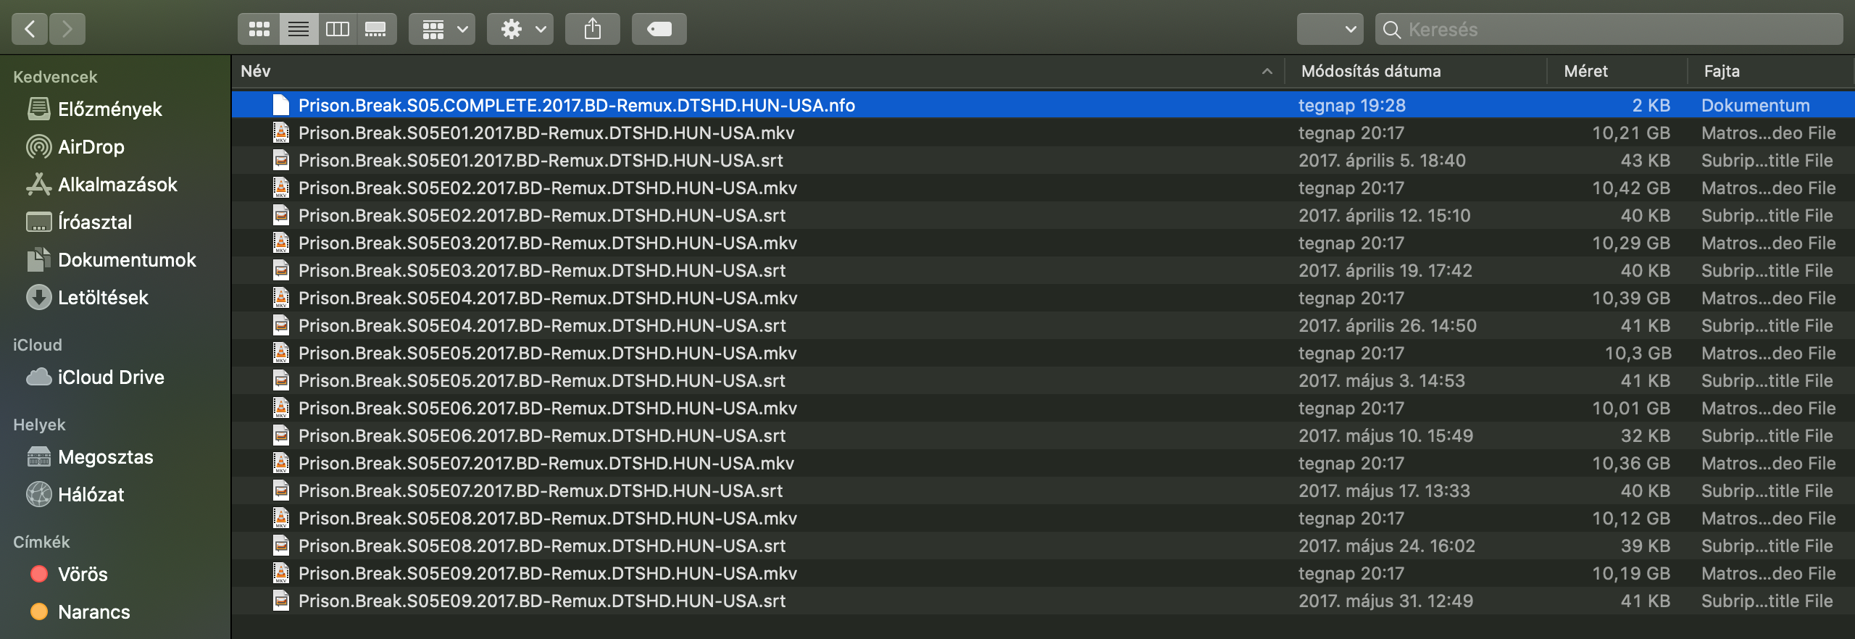This screenshot has width=1855, height=639.
Task: Select the S05E02 .srt file icon
Action: click(281, 215)
